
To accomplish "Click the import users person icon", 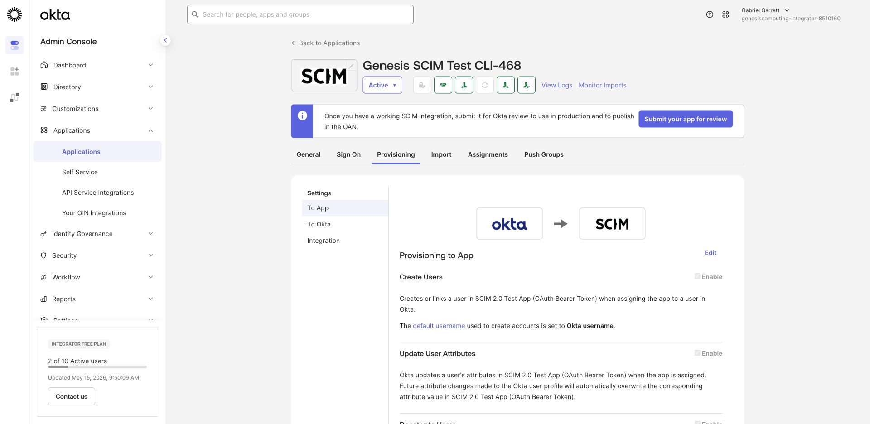I will click(x=464, y=85).
